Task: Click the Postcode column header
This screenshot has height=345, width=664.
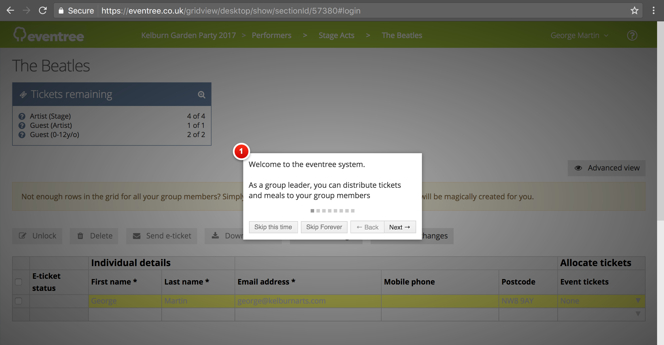Action: 528,282
